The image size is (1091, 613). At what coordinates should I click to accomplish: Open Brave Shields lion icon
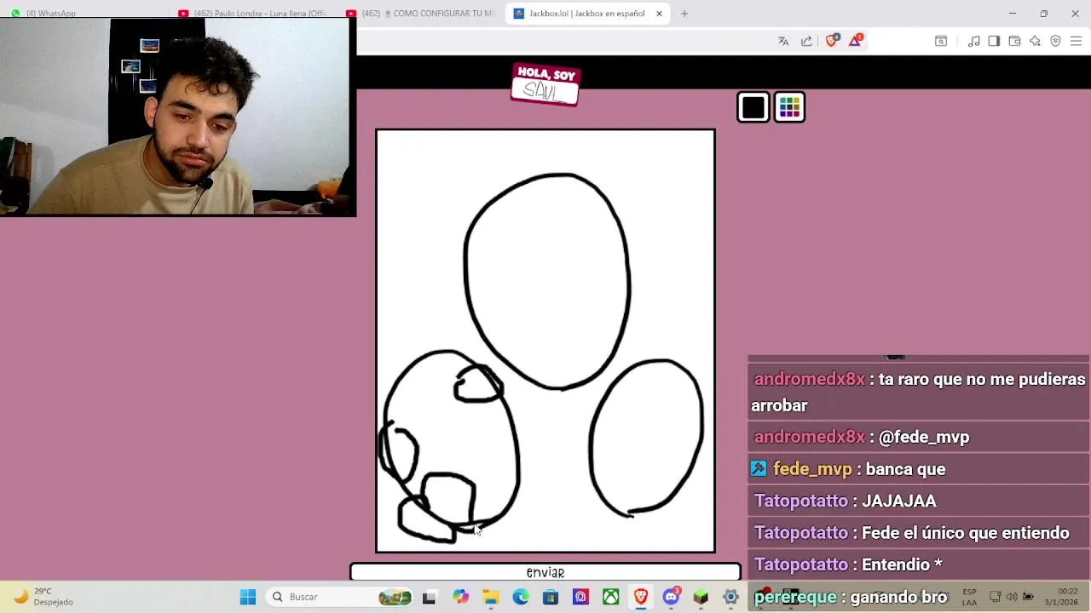(832, 40)
